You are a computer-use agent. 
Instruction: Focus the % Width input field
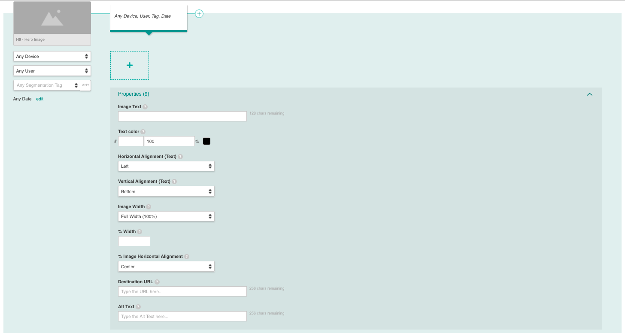134,241
